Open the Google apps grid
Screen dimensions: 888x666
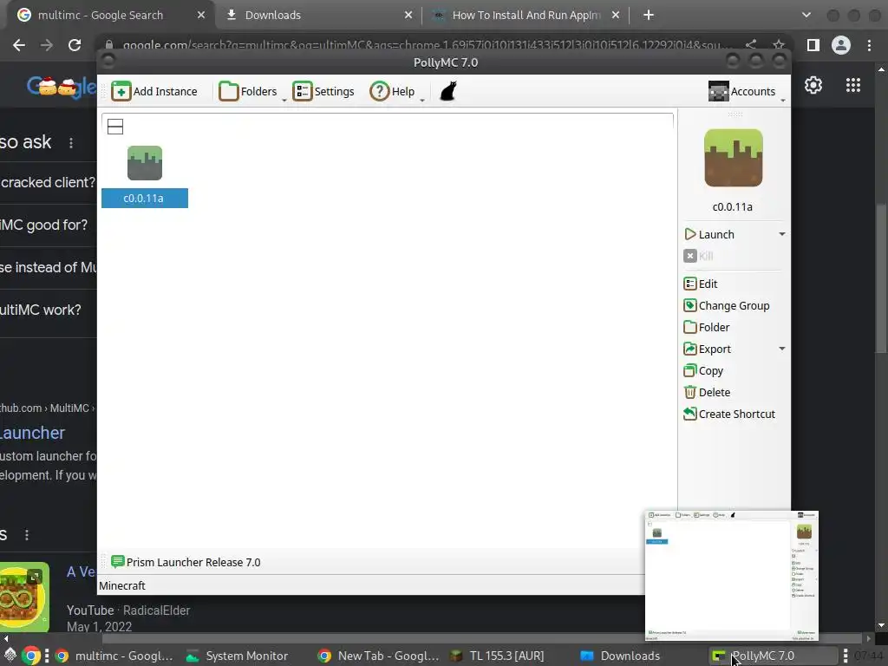[x=853, y=85]
